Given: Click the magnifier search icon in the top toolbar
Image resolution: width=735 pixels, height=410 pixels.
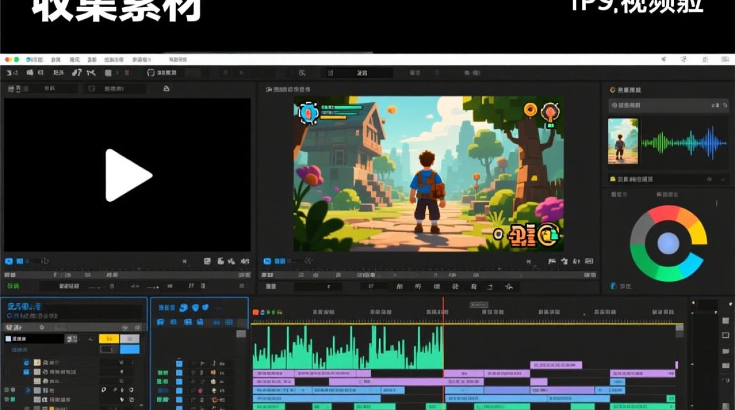Looking at the screenshot, I should click(302, 73).
